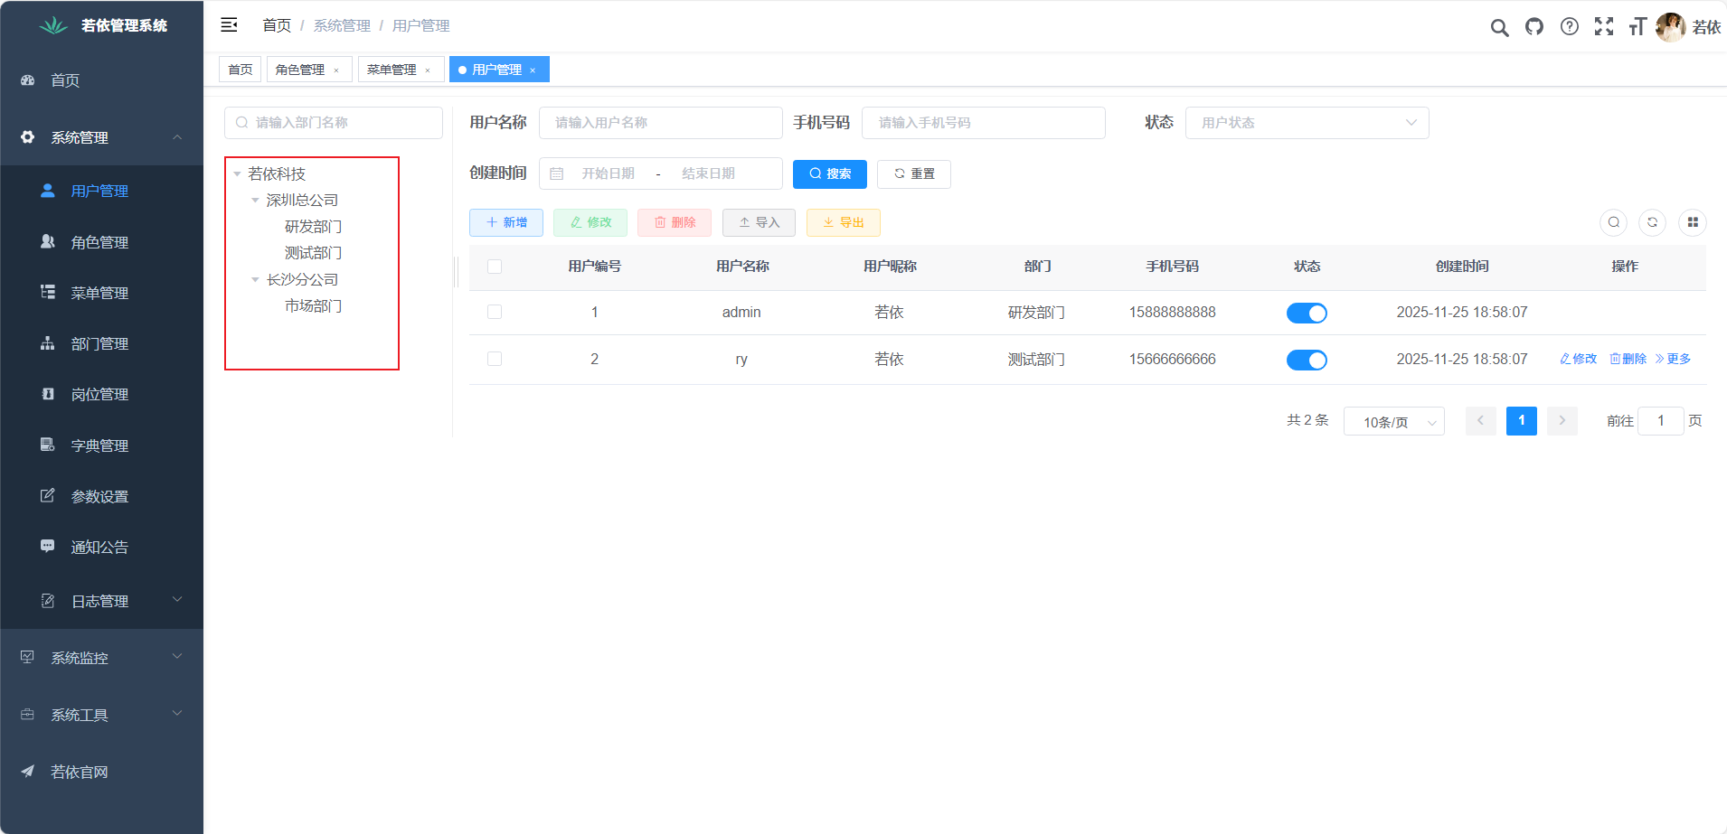
Task: Open 首页 in the sidebar
Action: (101, 80)
